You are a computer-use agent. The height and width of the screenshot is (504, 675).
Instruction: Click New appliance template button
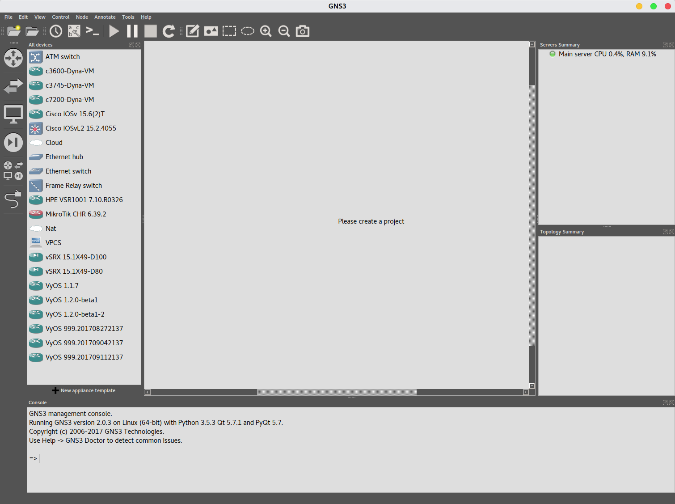pyautogui.click(x=84, y=390)
